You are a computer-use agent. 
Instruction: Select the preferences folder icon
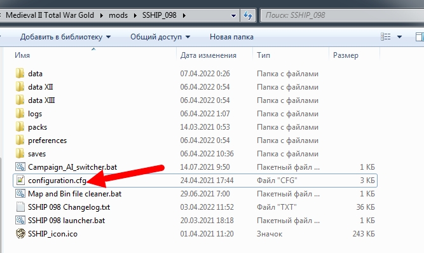tap(20, 140)
